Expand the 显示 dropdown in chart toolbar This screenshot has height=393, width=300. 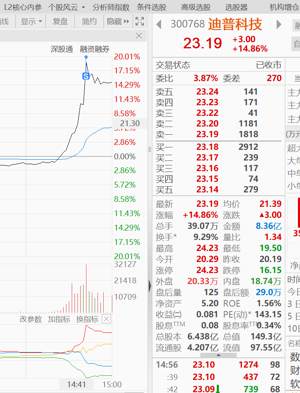[x=31, y=21]
